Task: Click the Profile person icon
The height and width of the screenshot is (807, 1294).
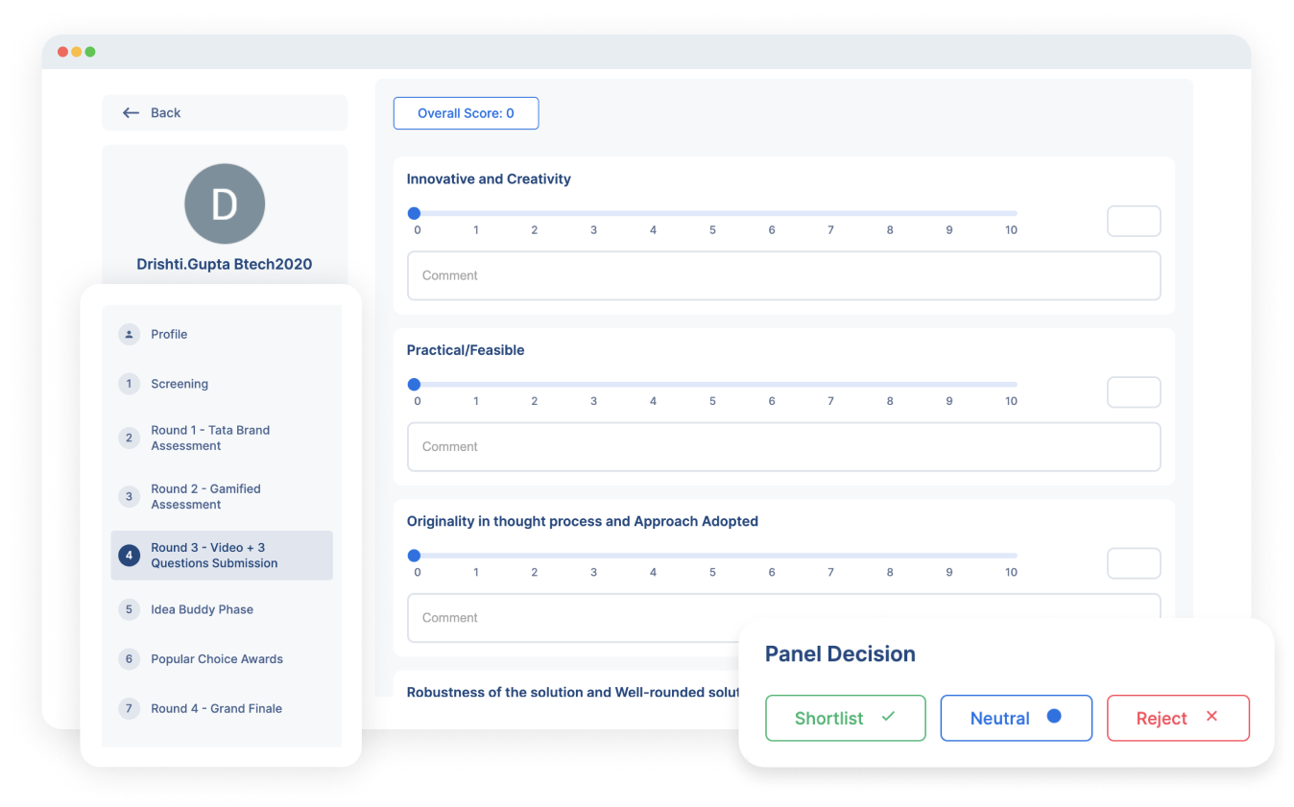Action: point(129,334)
